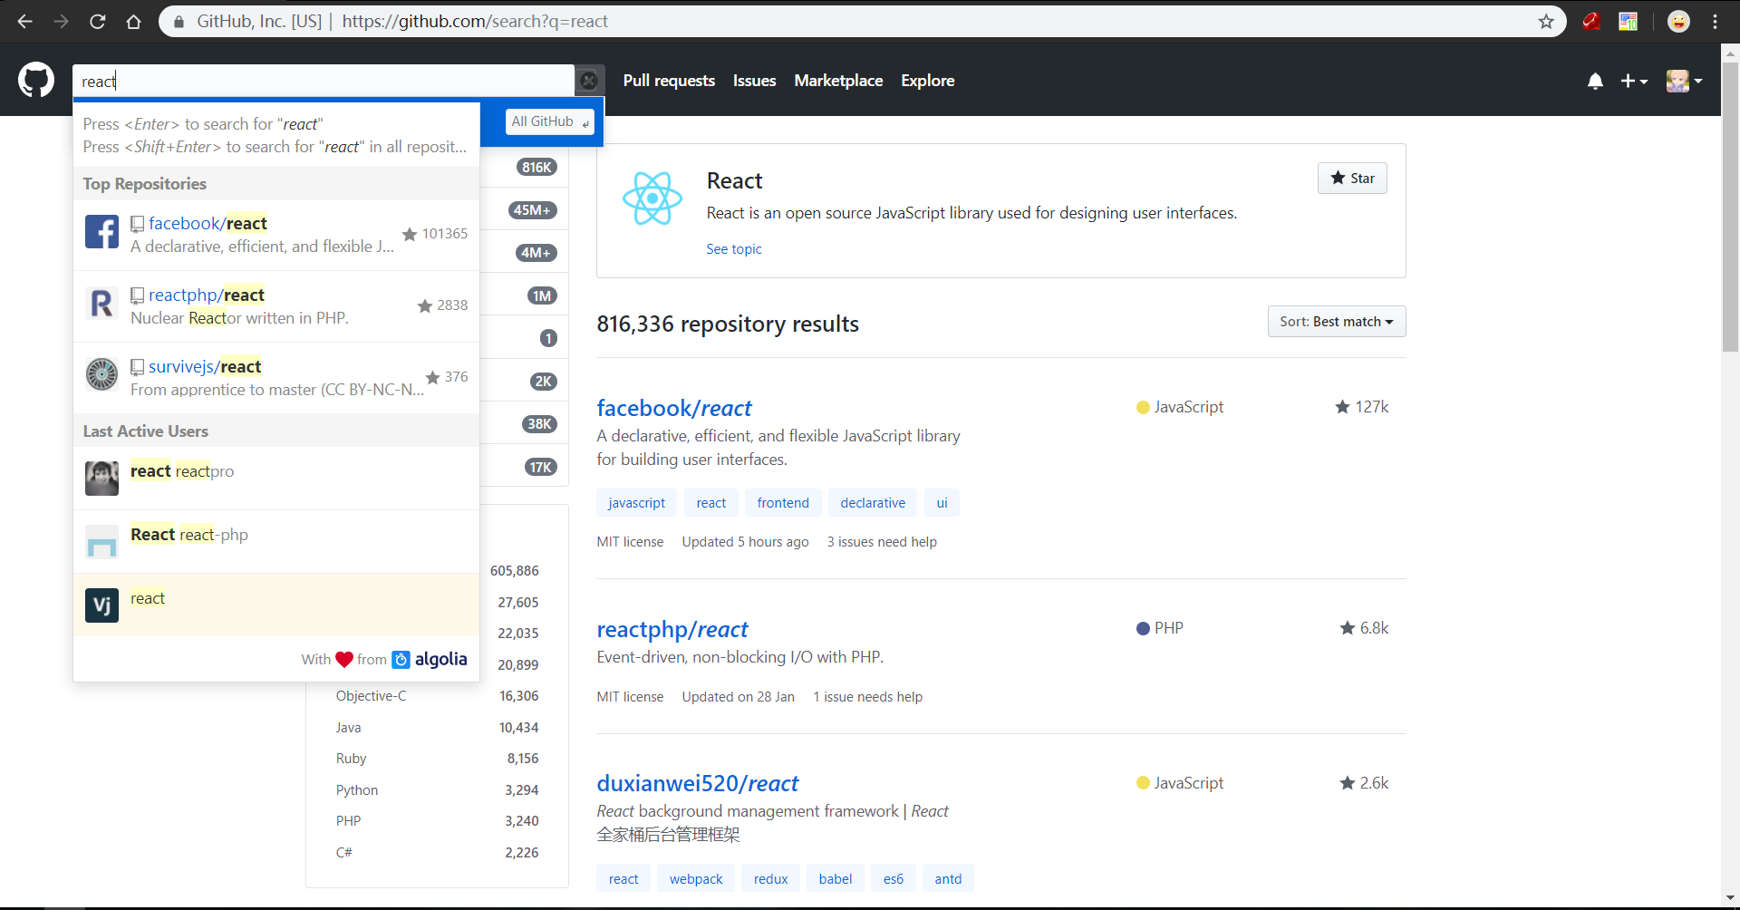Click the See topic link
The height and width of the screenshot is (910, 1740).
click(734, 249)
